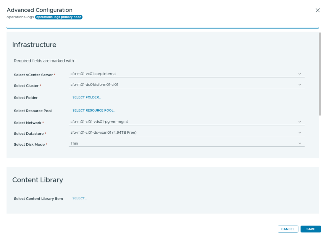
Task: Close the Advanced Configuration dialog
Action: (317, 10)
